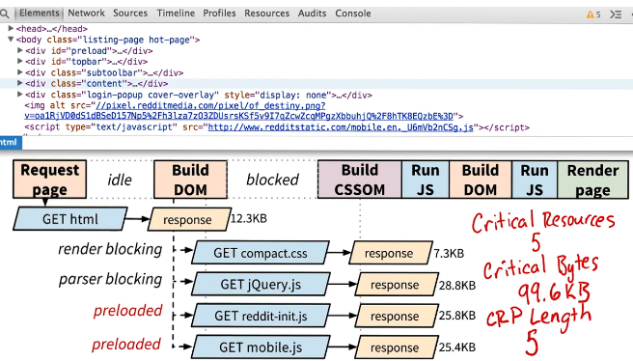Click the 25.4KB size label

click(x=457, y=347)
